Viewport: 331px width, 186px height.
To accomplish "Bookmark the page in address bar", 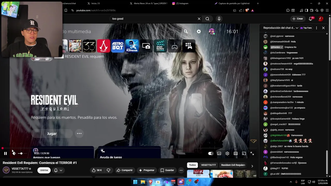I will [x=66, y=10].
